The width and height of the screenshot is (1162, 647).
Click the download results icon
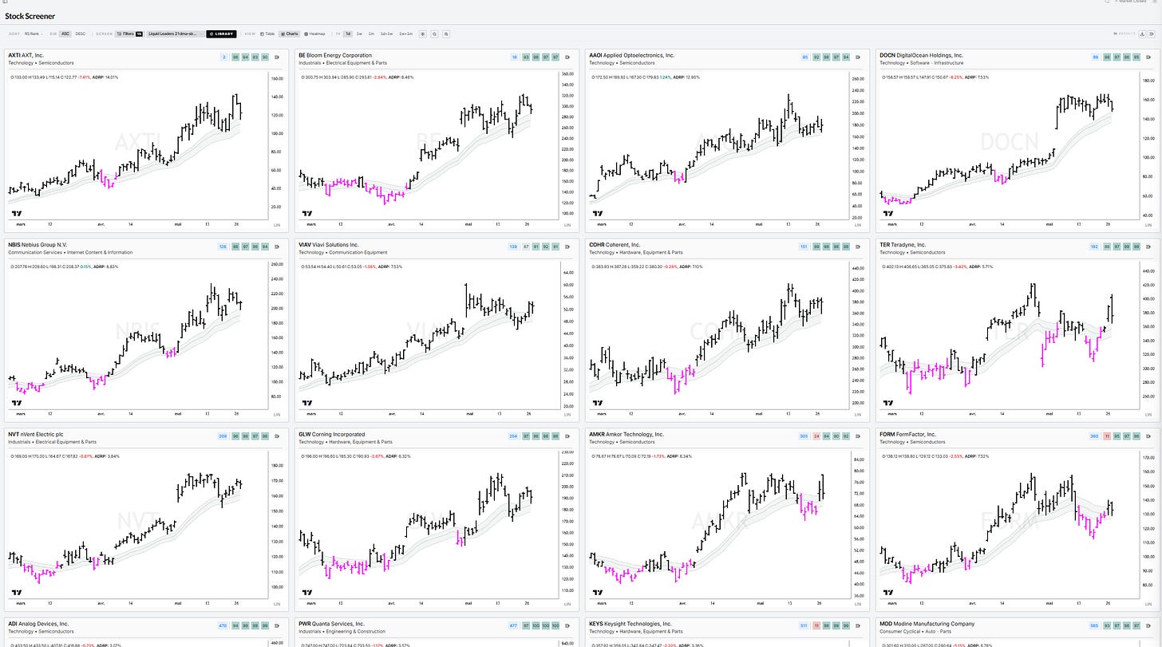click(x=1142, y=34)
